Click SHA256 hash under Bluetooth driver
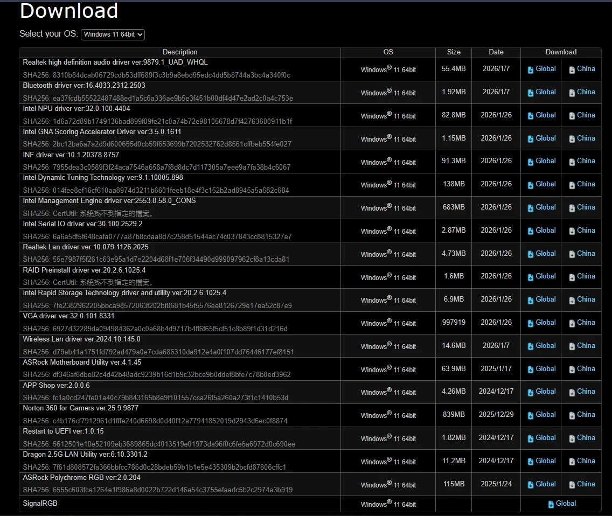612x516 pixels. [x=158, y=98]
